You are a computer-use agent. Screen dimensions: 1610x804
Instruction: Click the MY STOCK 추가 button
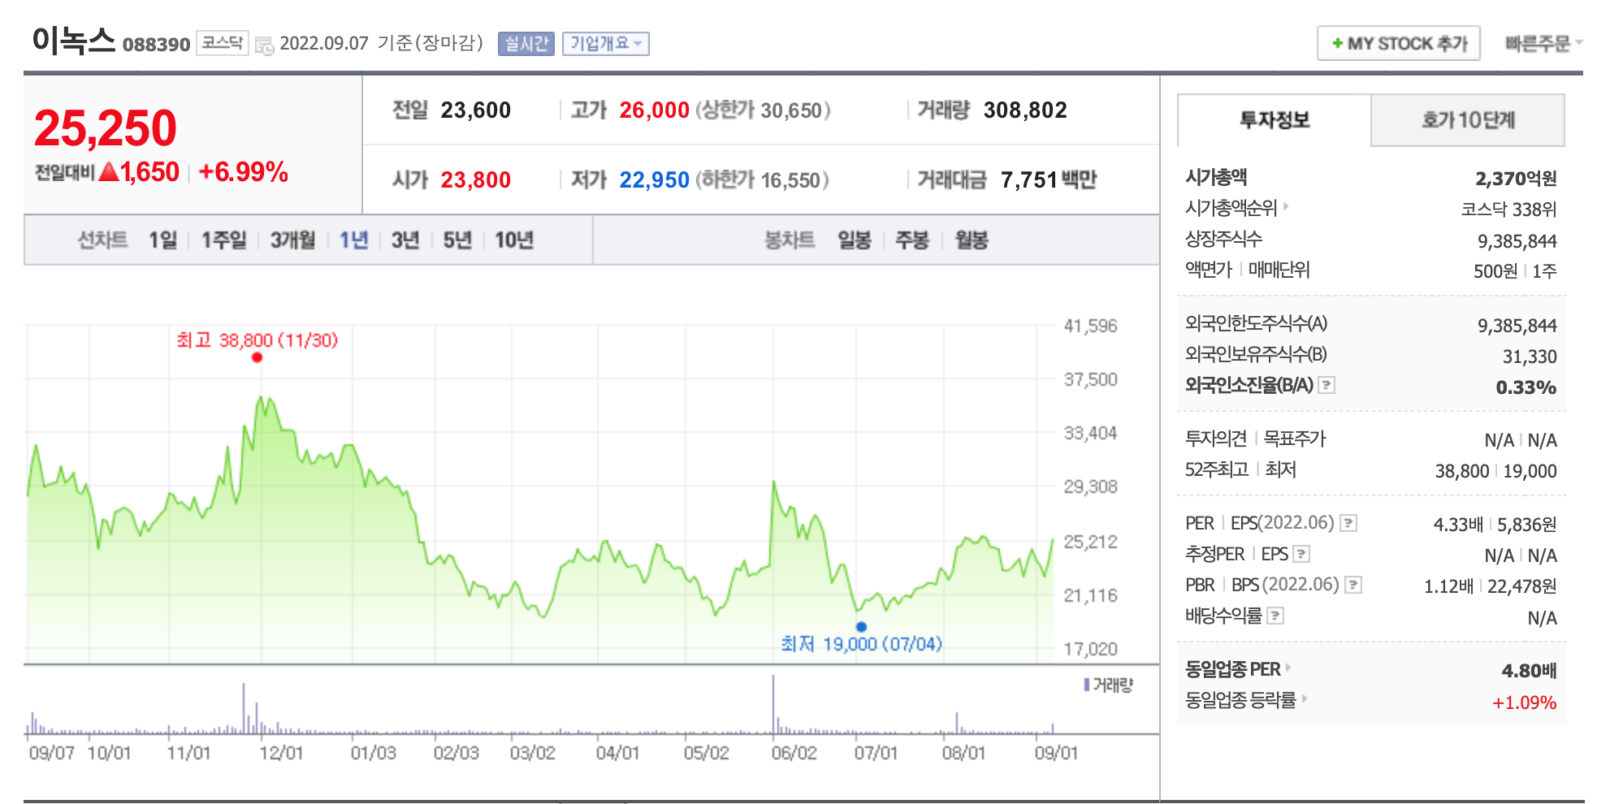1398,43
